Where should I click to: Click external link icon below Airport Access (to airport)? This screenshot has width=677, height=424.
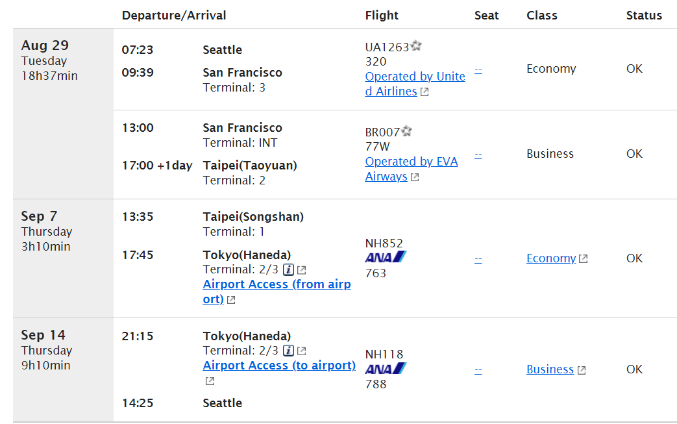pos(210,381)
